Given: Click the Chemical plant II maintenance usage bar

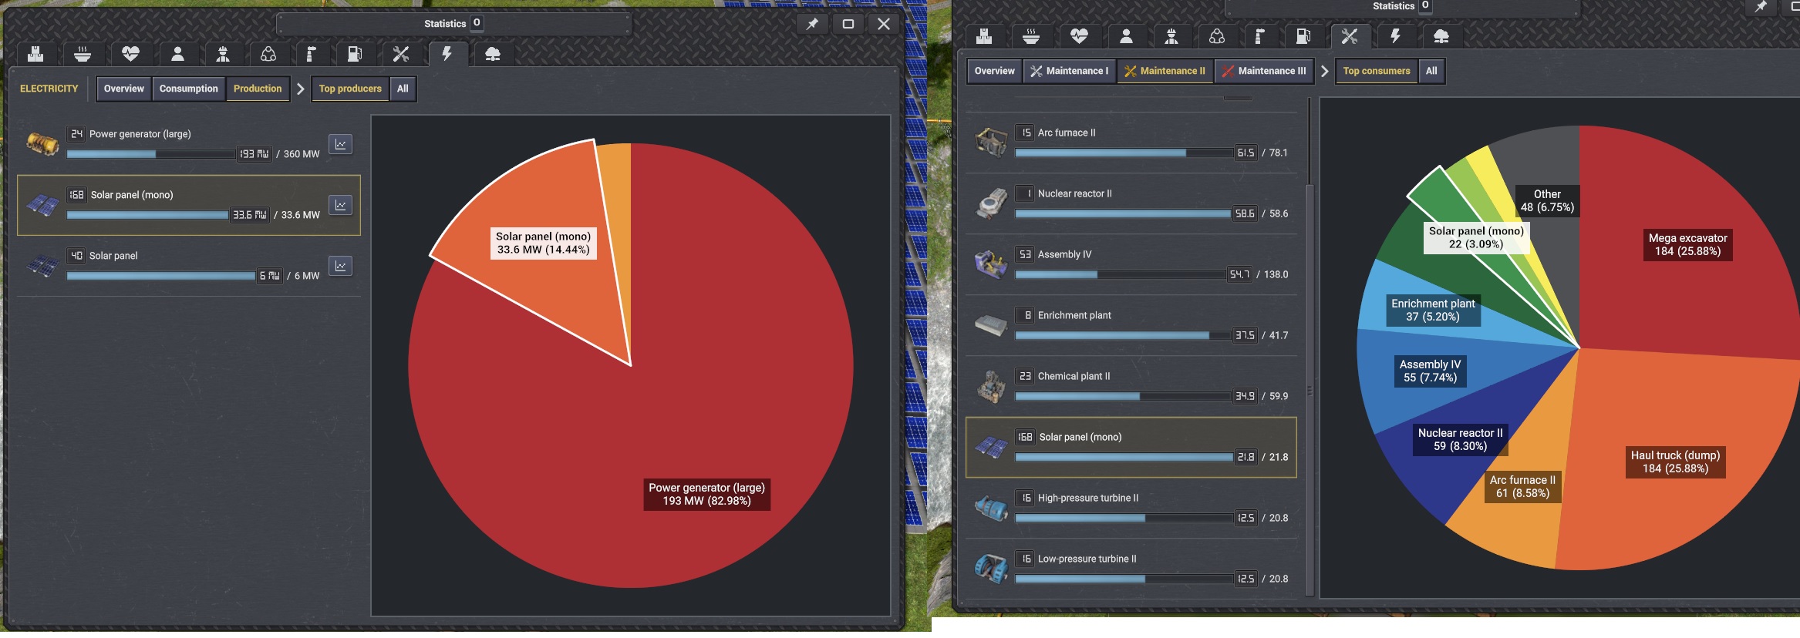Looking at the screenshot, I should click(x=1123, y=396).
